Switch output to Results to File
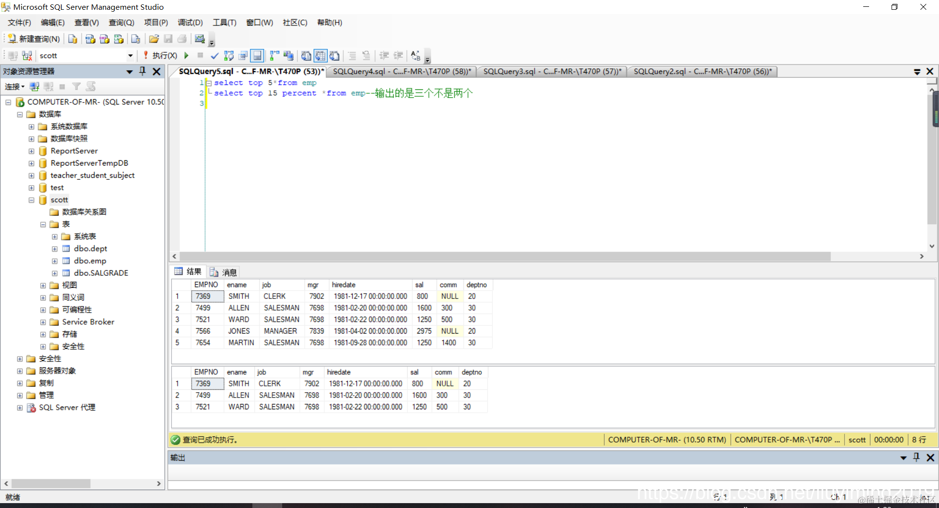 (x=335, y=56)
